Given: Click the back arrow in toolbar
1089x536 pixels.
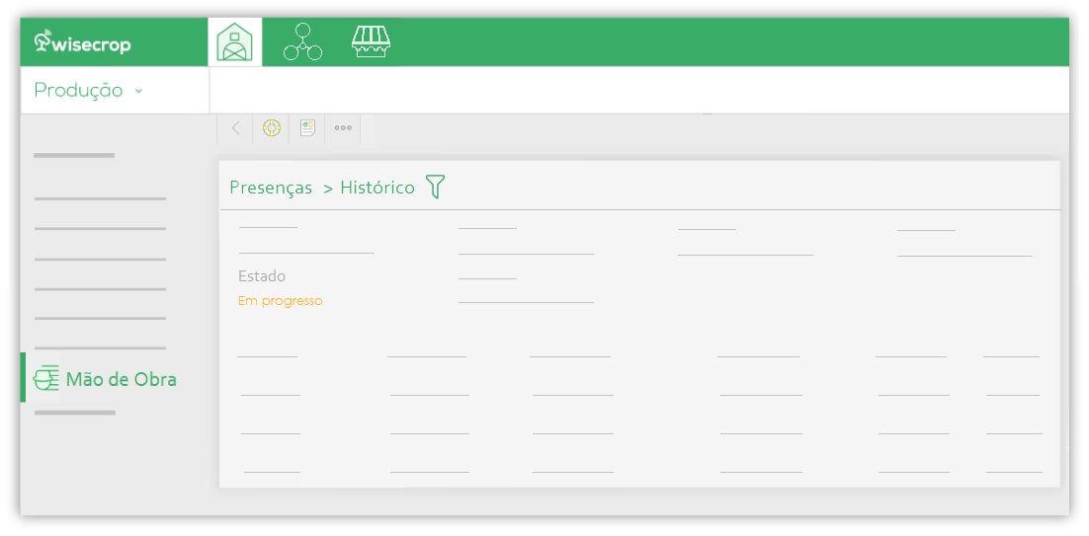Looking at the screenshot, I should 235,128.
